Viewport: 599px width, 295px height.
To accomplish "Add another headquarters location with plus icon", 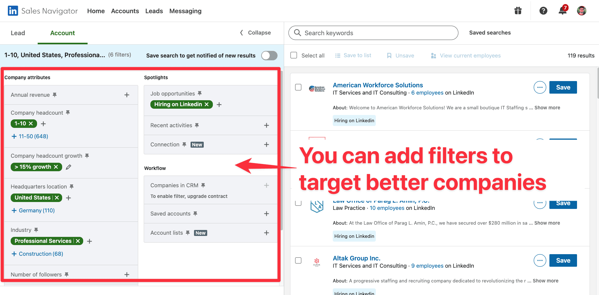I will (68, 198).
